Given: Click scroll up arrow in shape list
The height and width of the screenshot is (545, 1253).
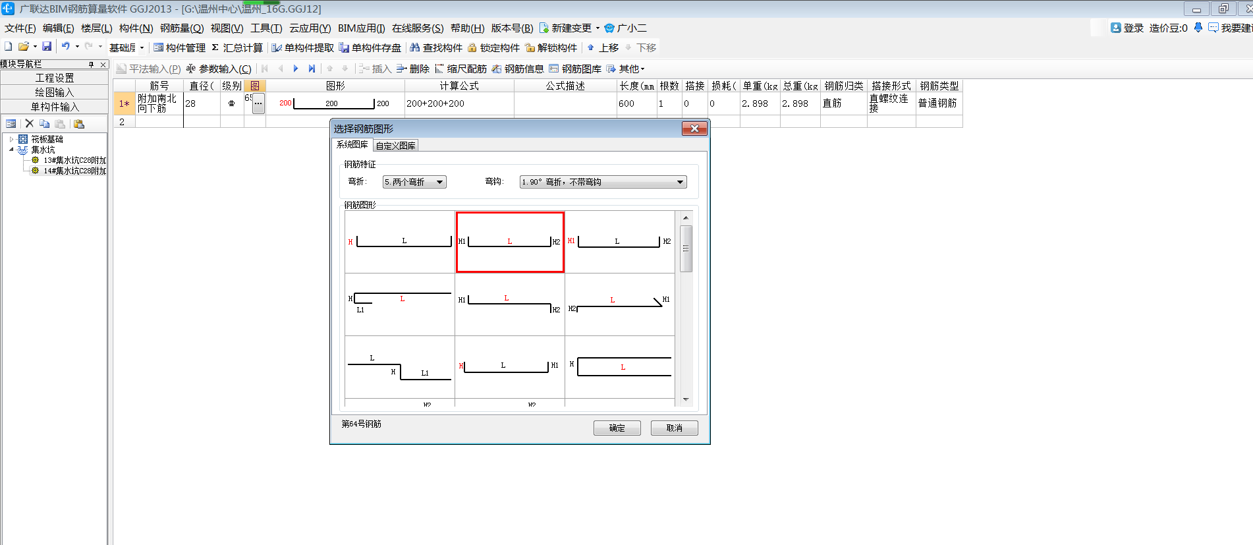Looking at the screenshot, I should [686, 217].
